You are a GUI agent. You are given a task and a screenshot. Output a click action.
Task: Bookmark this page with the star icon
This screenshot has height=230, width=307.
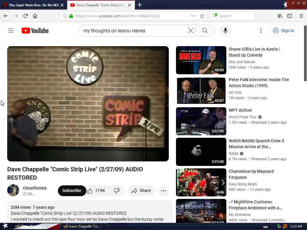[202, 16]
